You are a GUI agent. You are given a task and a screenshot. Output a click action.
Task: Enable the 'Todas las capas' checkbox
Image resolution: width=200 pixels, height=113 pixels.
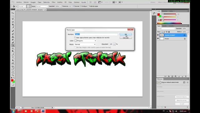tap(88, 6)
